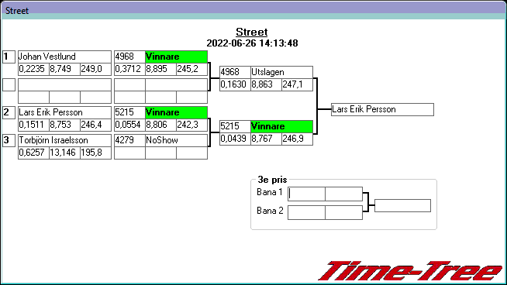Select seed number 1 box
Image resolution: width=507 pixels, height=285 pixels.
coord(9,57)
